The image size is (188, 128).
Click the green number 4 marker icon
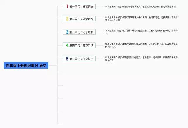67,45
